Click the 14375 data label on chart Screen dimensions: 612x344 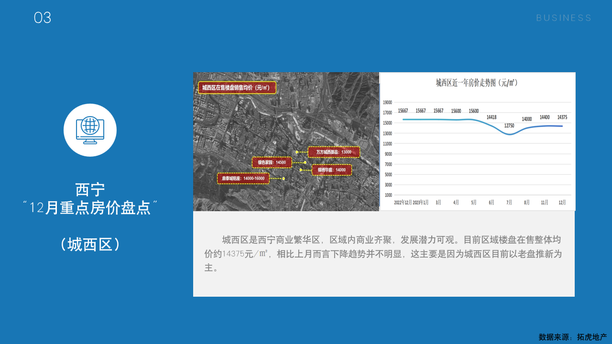(x=562, y=117)
